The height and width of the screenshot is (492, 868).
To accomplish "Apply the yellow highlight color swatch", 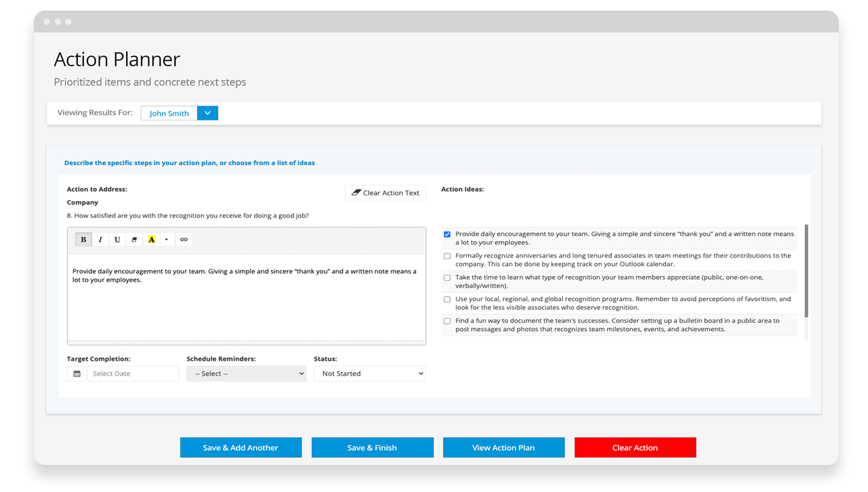I will [151, 240].
